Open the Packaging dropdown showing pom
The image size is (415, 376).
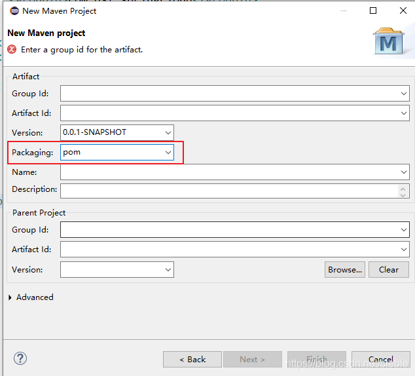[x=168, y=152]
